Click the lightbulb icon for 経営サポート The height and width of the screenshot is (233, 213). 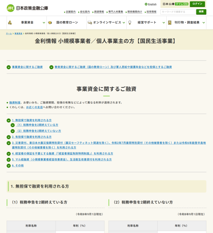(130, 23)
